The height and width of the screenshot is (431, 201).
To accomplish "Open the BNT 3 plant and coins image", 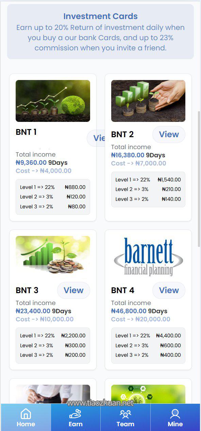I will coord(53,255).
